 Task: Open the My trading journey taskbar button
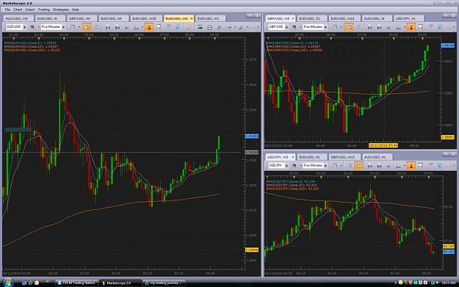click(164, 283)
